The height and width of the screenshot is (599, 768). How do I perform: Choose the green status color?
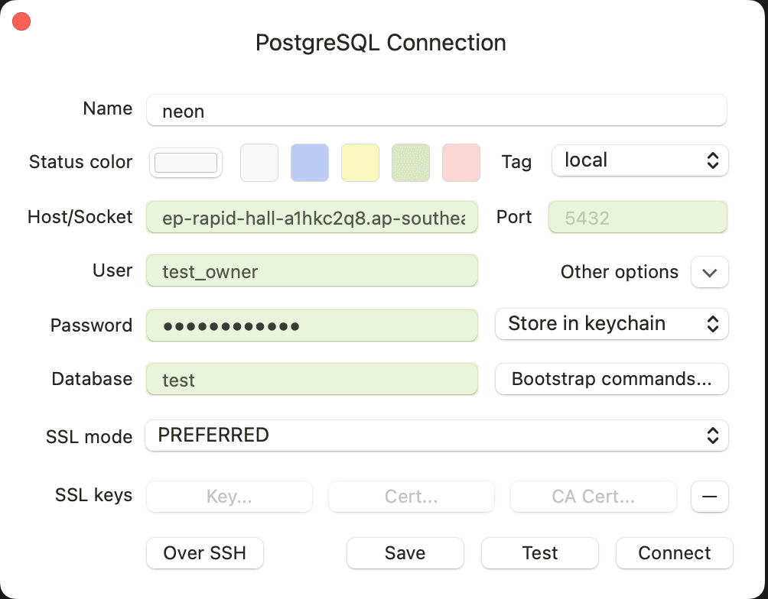pyautogui.click(x=411, y=163)
